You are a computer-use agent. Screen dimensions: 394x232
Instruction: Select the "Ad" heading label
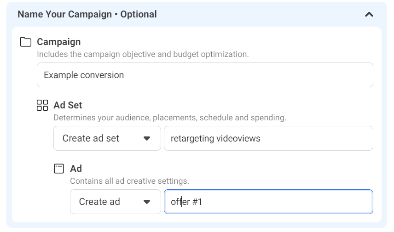point(76,169)
